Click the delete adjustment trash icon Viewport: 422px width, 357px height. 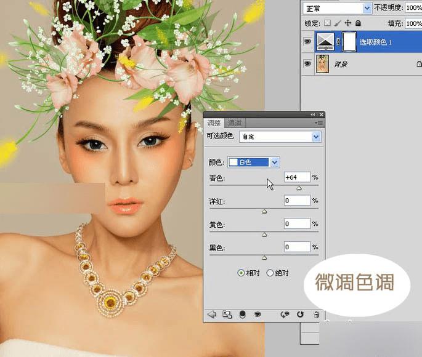click(317, 315)
